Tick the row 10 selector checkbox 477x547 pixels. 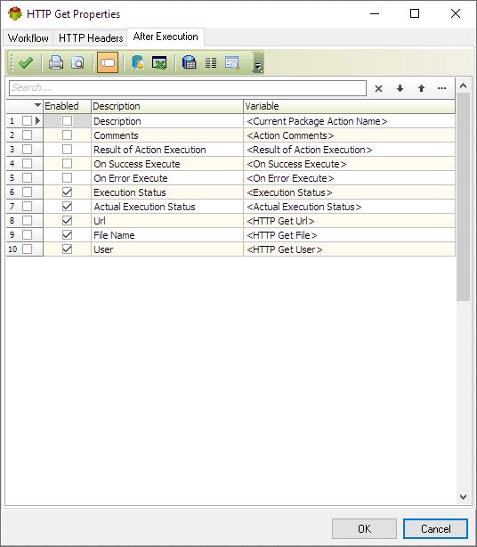(27, 249)
